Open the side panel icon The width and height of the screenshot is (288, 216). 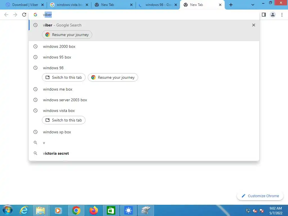[x=264, y=15]
